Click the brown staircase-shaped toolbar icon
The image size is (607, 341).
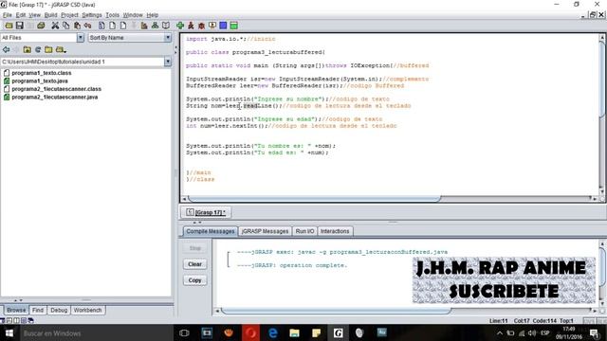tap(144, 26)
